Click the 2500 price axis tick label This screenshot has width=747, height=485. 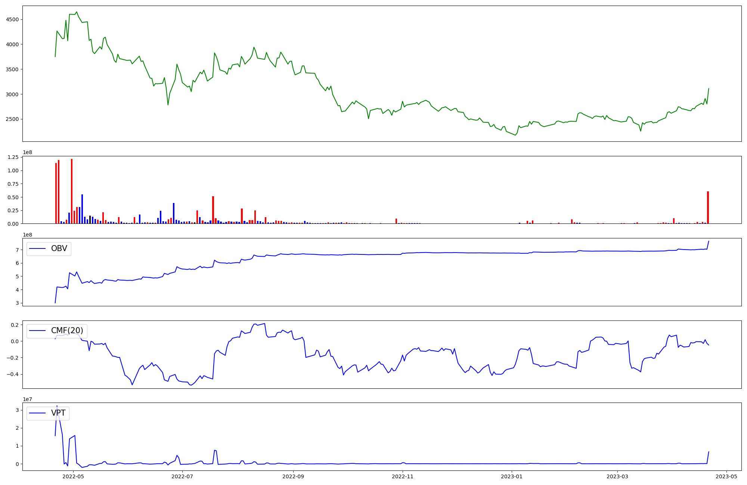(12, 119)
